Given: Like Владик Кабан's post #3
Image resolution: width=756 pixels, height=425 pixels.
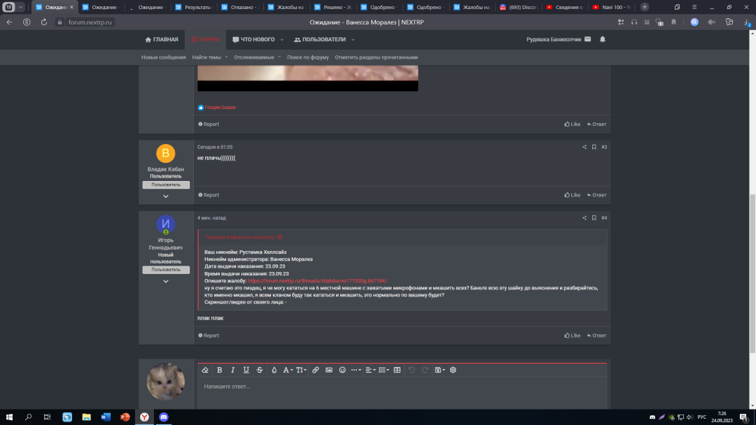Looking at the screenshot, I should [573, 195].
